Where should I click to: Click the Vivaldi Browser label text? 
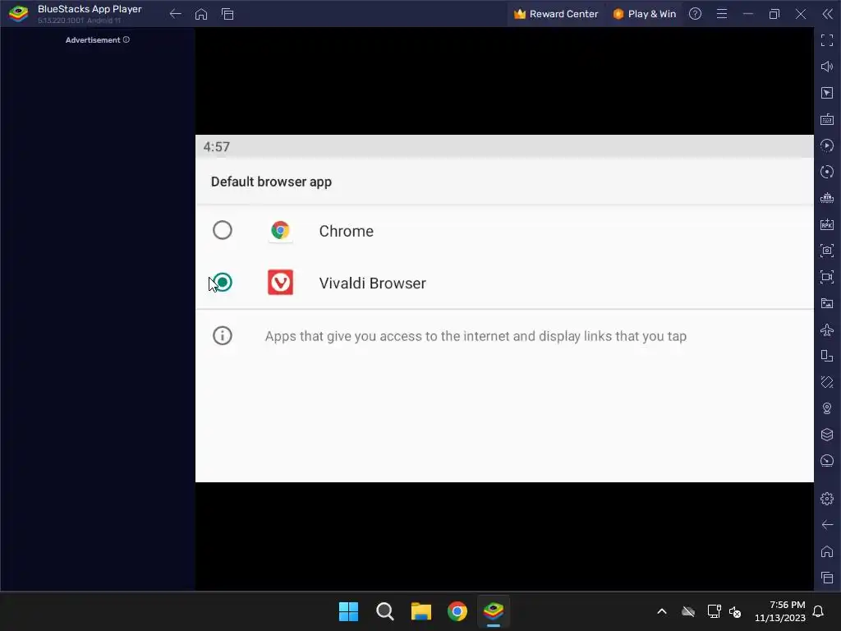(x=372, y=283)
